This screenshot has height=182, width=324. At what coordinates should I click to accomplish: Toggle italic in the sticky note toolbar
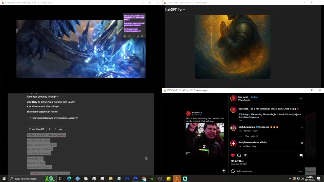coord(129,36)
